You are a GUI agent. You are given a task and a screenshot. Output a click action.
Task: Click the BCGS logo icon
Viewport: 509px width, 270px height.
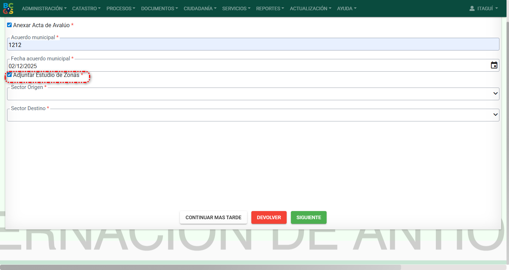point(8,8)
